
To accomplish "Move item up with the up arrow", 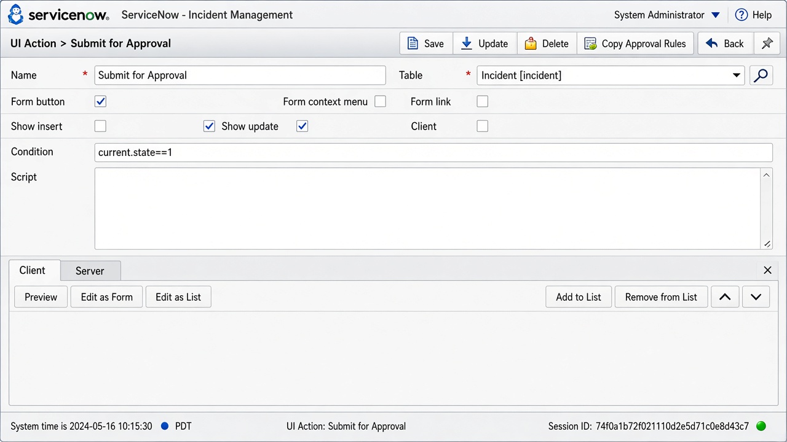I will click(x=725, y=297).
